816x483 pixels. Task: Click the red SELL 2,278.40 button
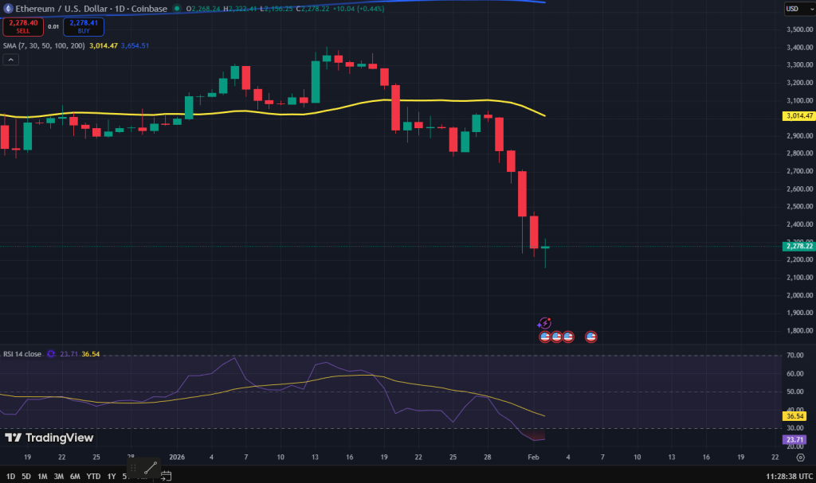23,26
